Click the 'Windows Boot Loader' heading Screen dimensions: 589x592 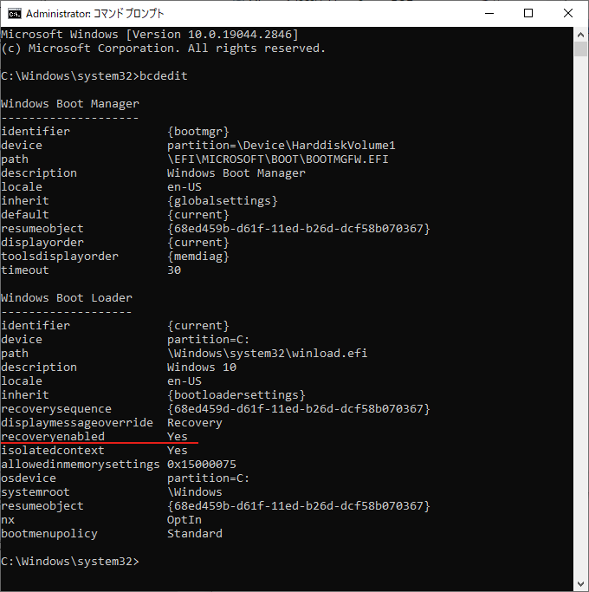tap(67, 298)
